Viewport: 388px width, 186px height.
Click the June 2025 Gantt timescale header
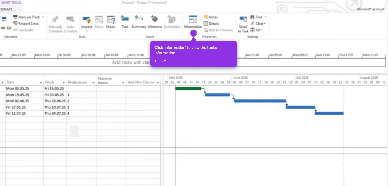coord(240,78)
